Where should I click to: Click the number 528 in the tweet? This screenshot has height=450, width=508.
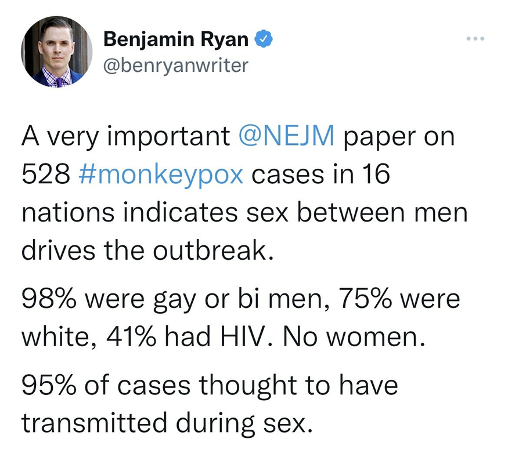pyautogui.click(x=45, y=175)
